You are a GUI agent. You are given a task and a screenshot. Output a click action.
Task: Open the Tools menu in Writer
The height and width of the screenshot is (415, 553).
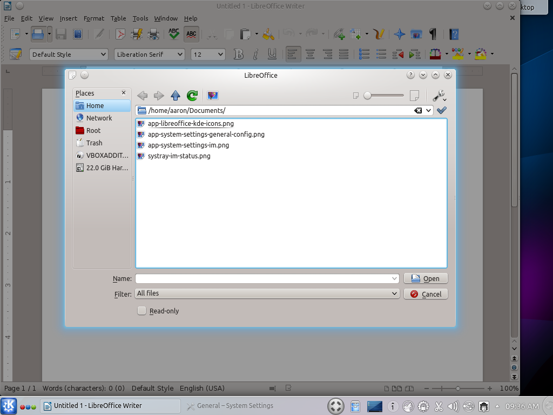point(140,18)
